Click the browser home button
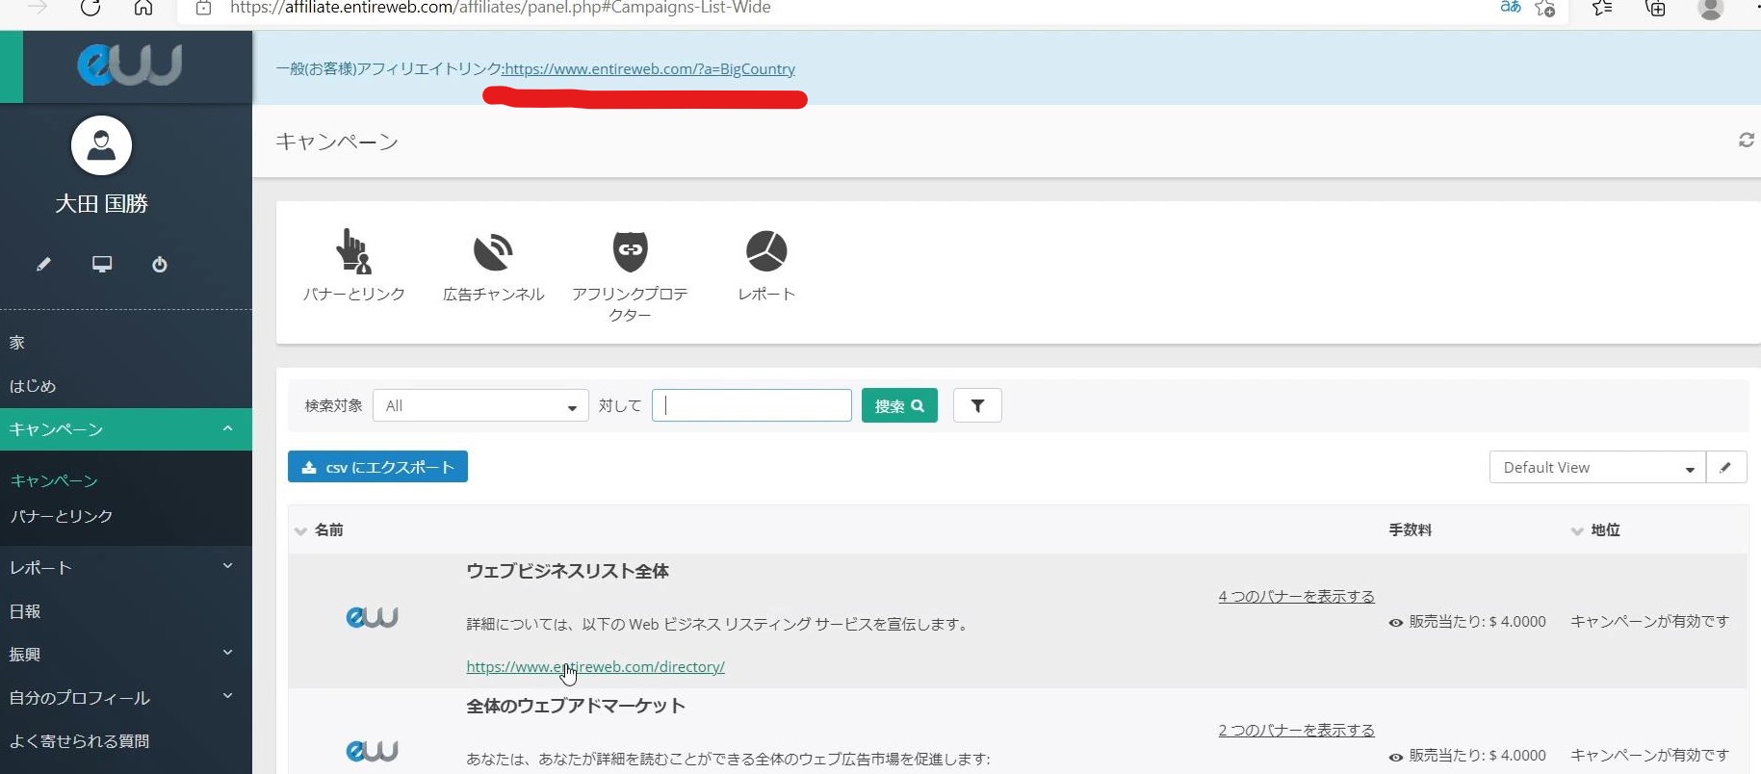 143,8
